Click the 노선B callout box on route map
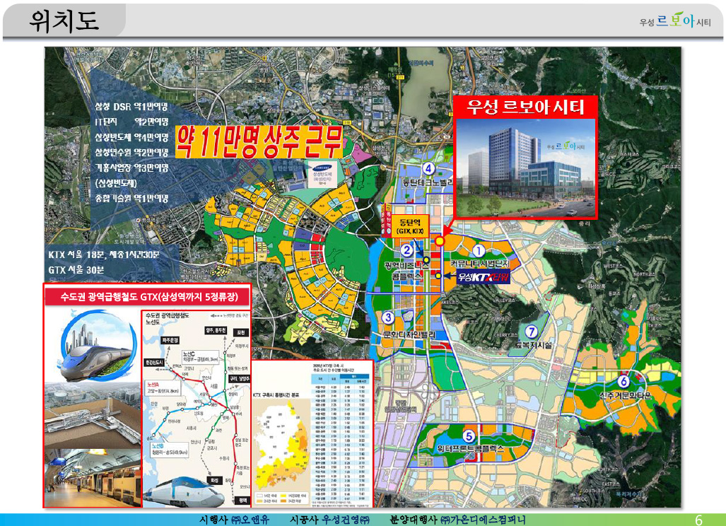726x526 pixels. coord(169,449)
